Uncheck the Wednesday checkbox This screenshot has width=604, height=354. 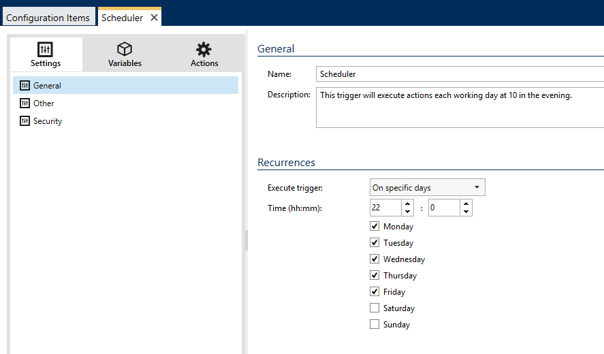coord(375,259)
